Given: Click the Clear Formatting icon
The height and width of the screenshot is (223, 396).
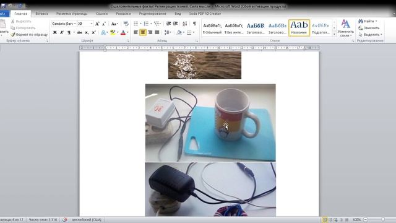Looking at the screenshot, I should pyautogui.click(x=126, y=24).
